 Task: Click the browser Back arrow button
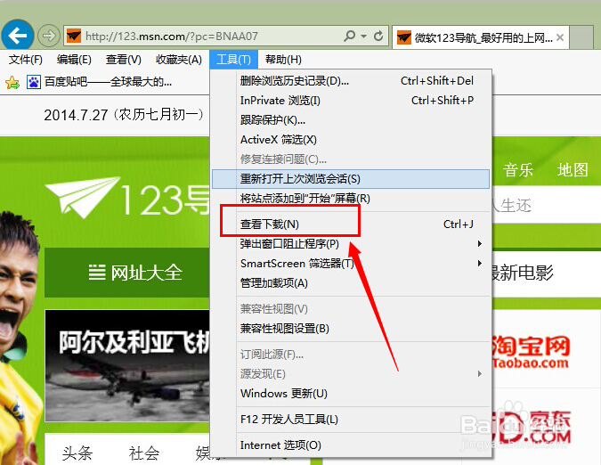click(18, 36)
